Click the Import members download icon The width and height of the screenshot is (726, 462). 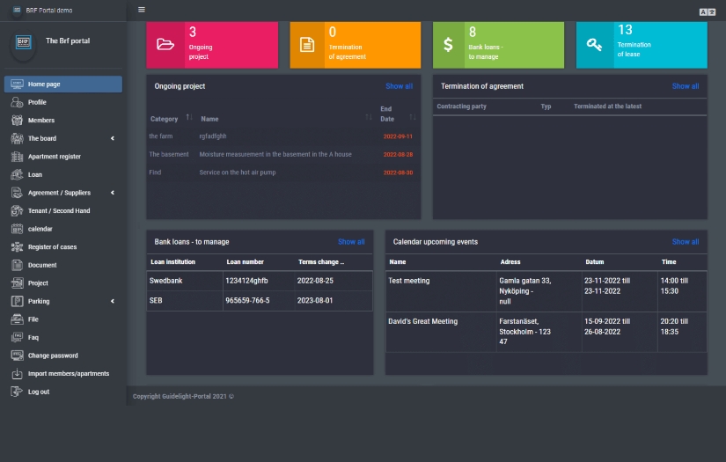[x=17, y=374]
